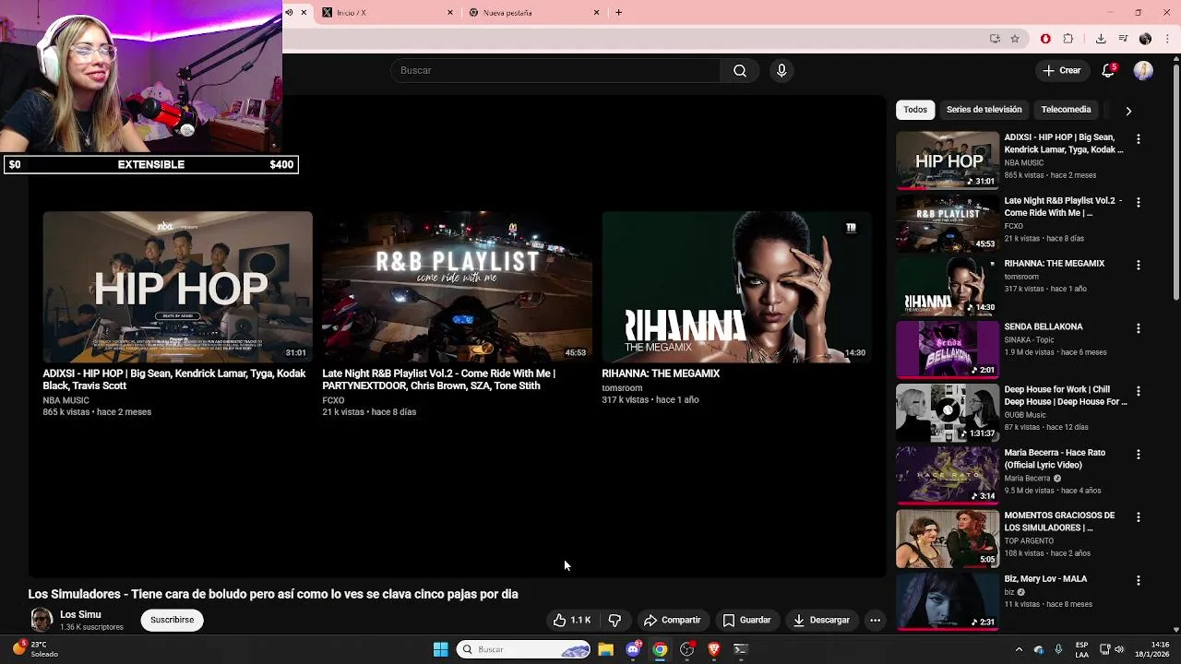Open Maria Becerra - Hace Rato title
1181x664 pixels.
coord(1055,459)
